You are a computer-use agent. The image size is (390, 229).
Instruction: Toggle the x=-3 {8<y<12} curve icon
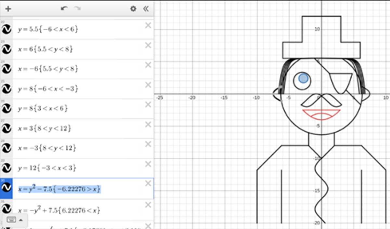coord(6,148)
